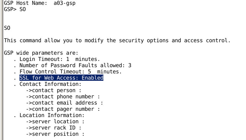Screen dimensions: 246x140
Task: Click the contact person field line
Action: tap(54, 90)
